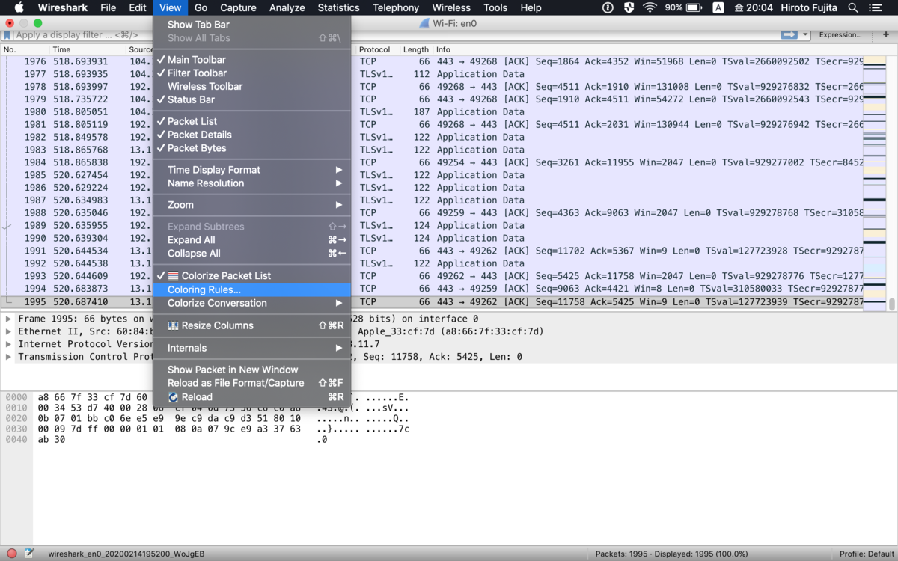
Task: Click the packet minimap colored strip
Action: click(x=874, y=183)
